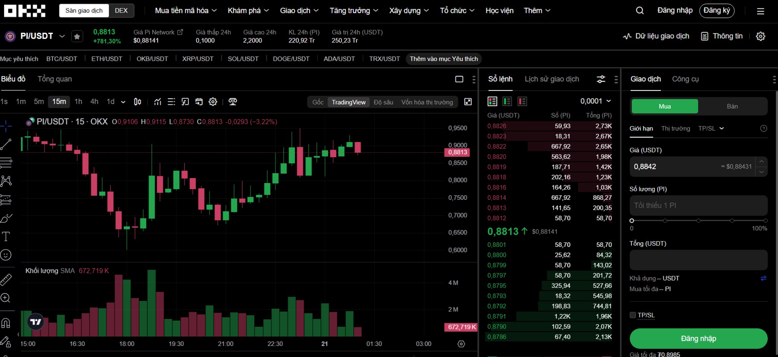Select Vốn hóa thị trường view
778x357 pixels.
(x=427, y=102)
